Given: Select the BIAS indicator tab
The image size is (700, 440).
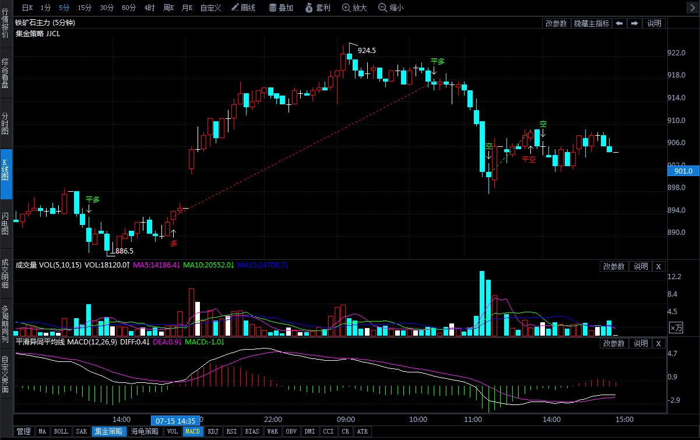Looking at the screenshot, I should coord(252,432).
